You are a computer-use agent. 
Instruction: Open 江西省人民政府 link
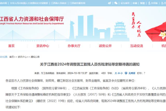coord(59,3)
